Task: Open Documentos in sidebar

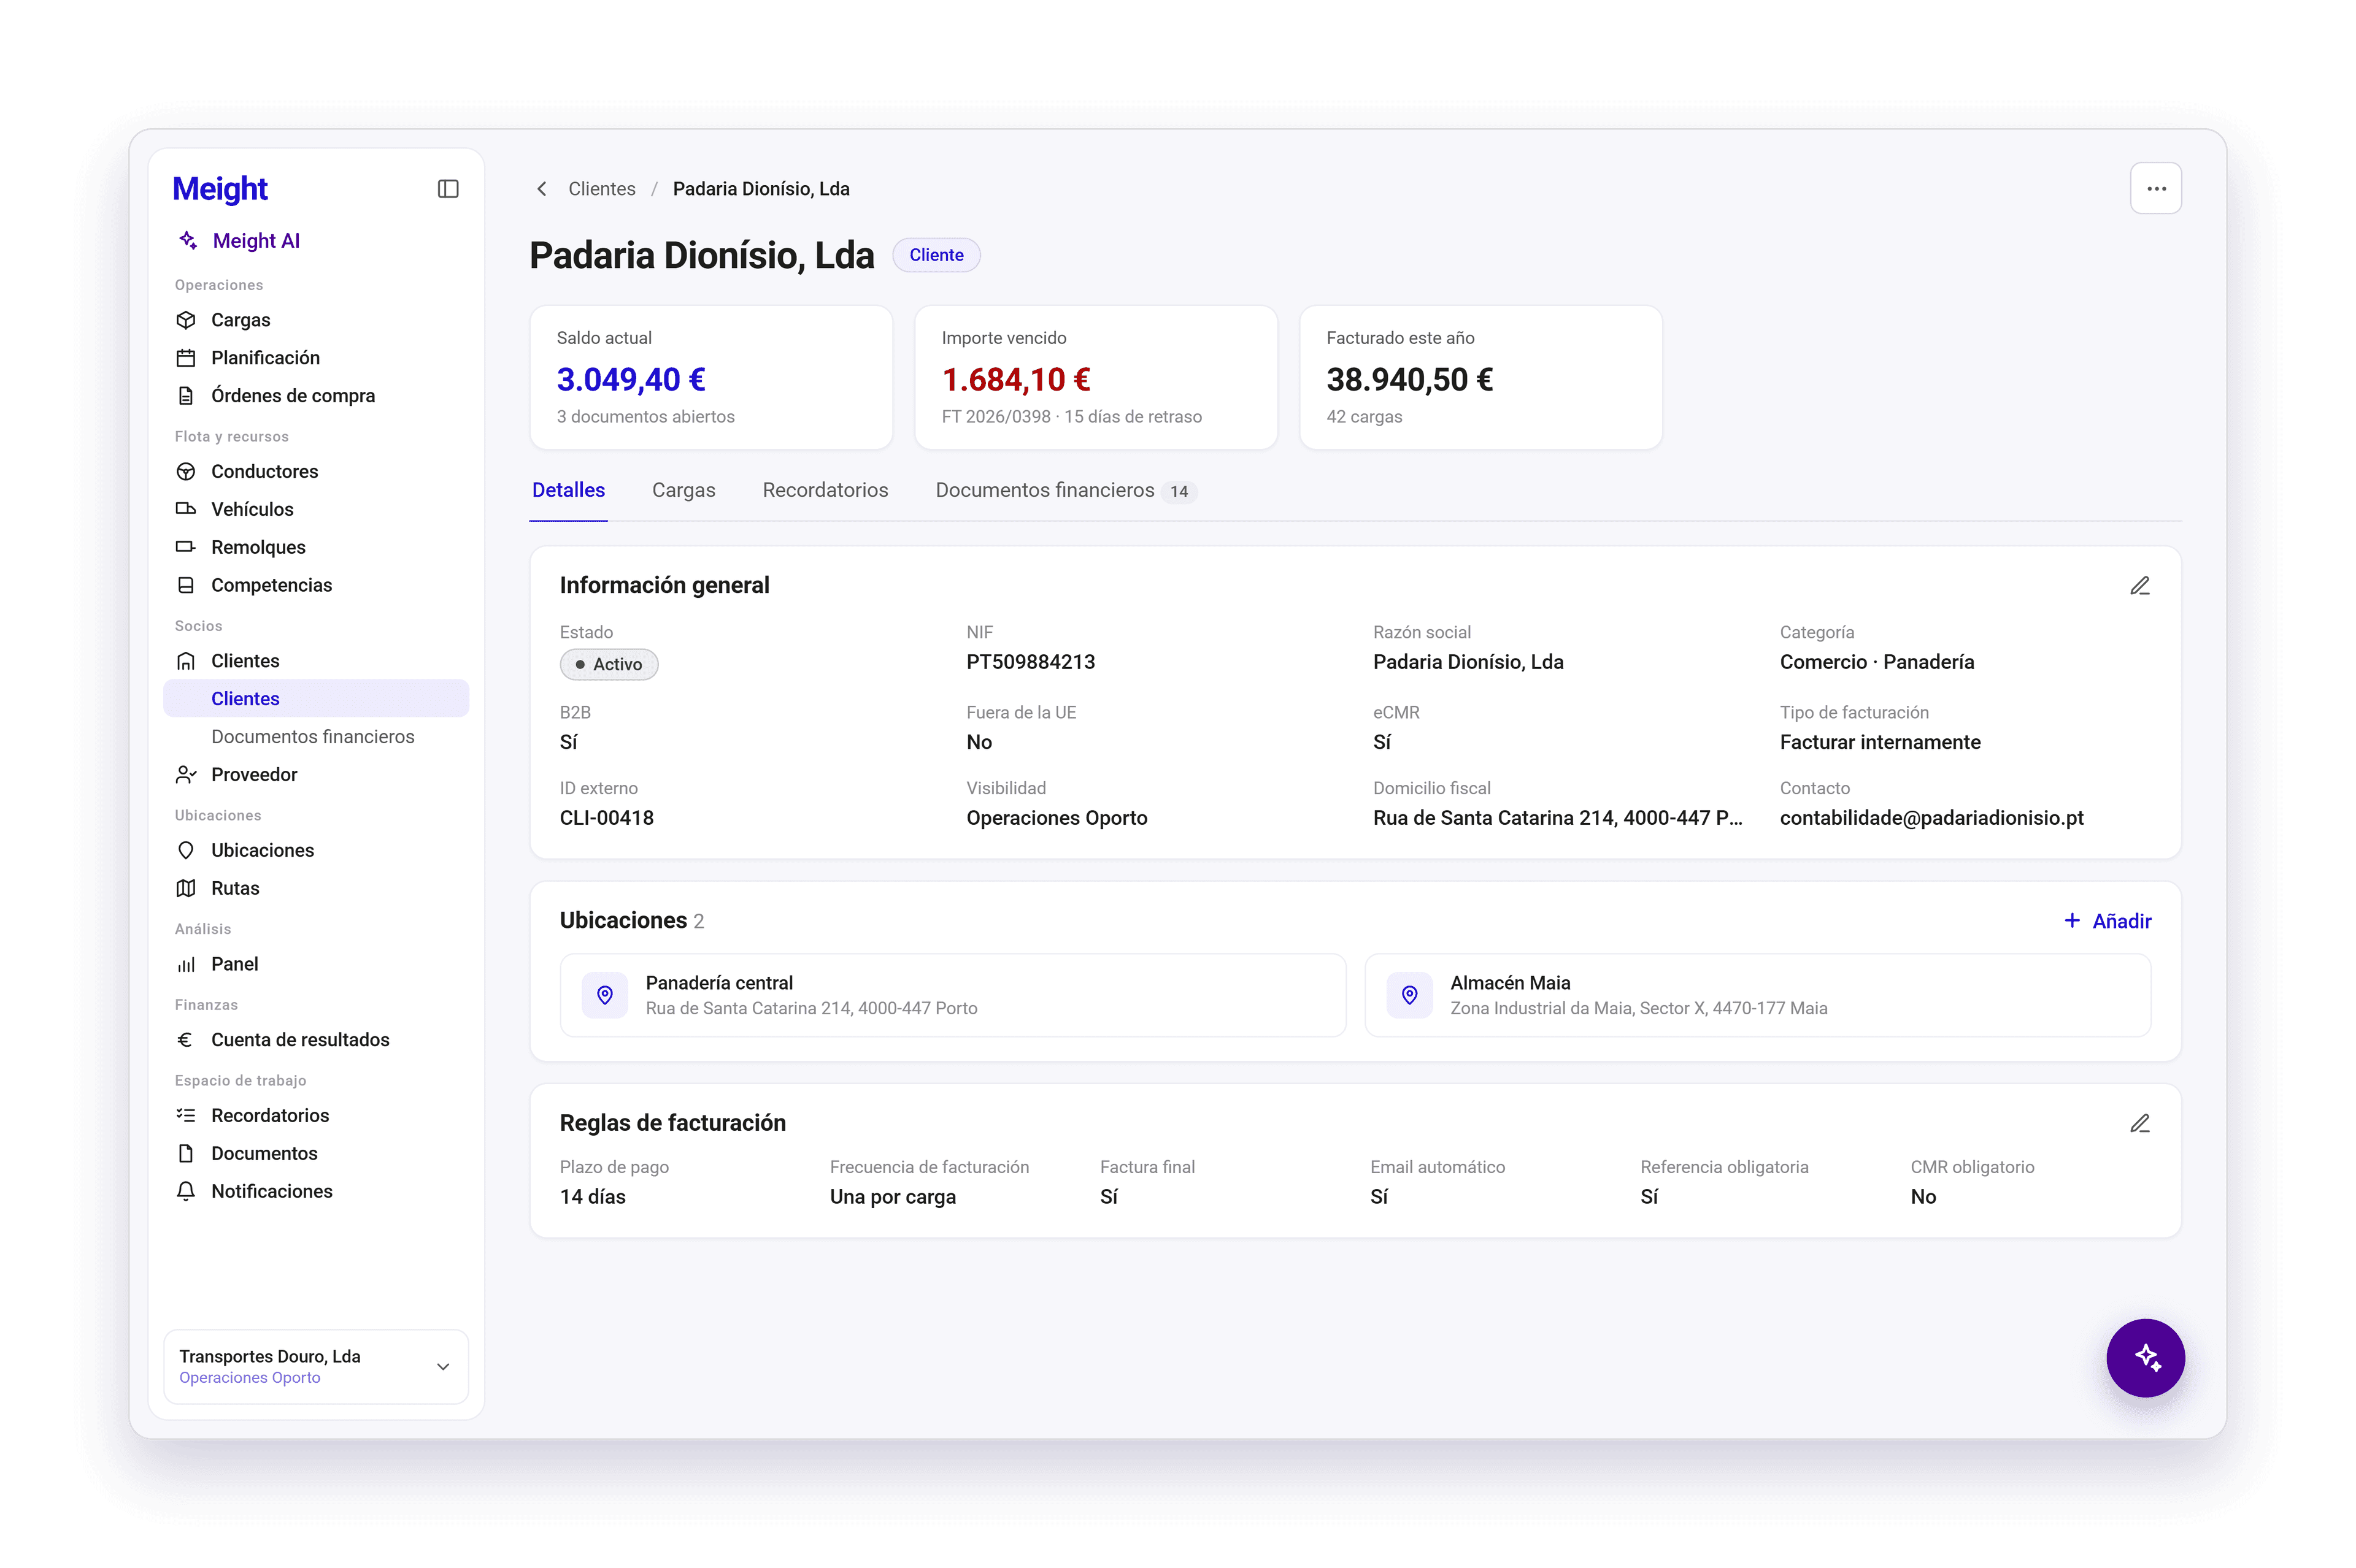Action: [x=316, y=1154]
